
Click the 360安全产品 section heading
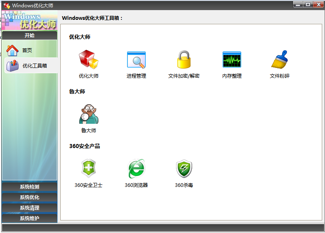point(85,146)
